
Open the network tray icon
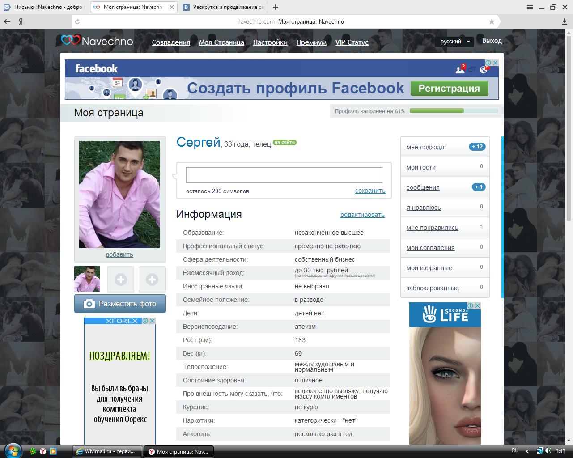[x=540, y=451]
